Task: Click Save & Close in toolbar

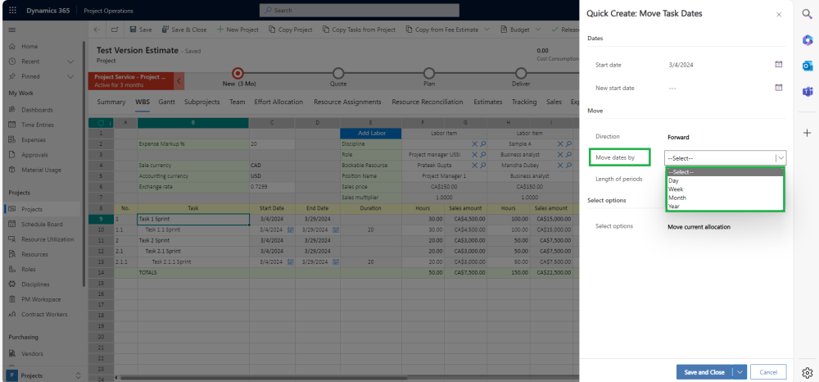Action: click(x=183, y=30)
